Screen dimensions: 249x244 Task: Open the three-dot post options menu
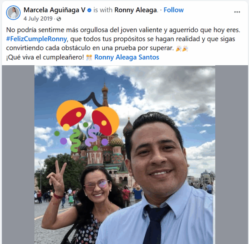point(237,12)
